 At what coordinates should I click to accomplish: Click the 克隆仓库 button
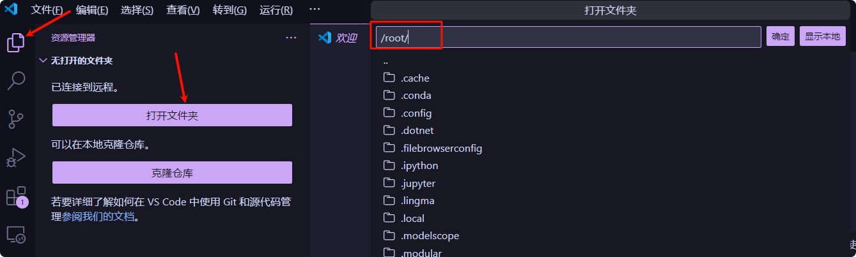[172, 173]
